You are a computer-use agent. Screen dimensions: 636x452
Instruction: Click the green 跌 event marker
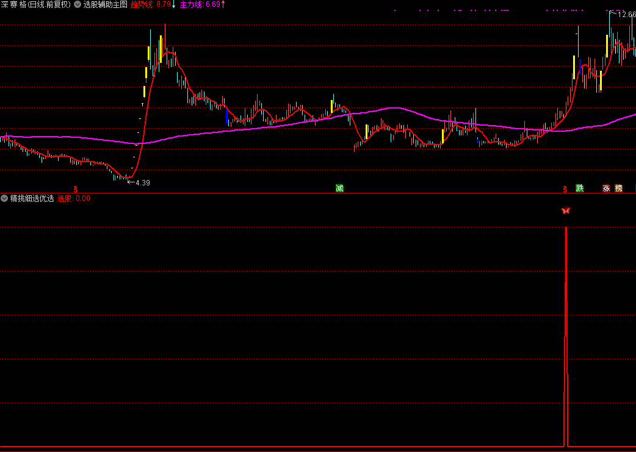pyautogui.click(x=579, y=188)
